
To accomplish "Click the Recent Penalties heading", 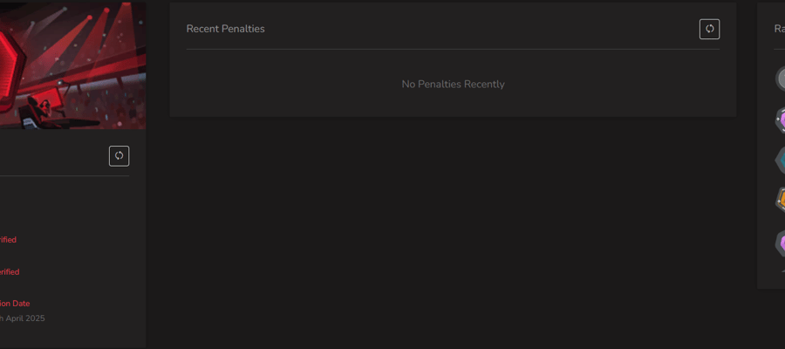I will point(225,29).
